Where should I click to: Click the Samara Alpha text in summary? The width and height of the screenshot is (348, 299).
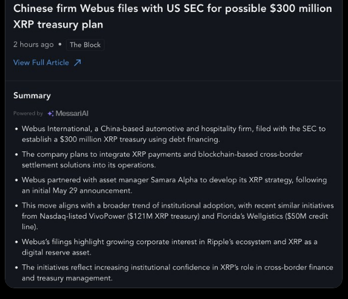coord(174,180)
